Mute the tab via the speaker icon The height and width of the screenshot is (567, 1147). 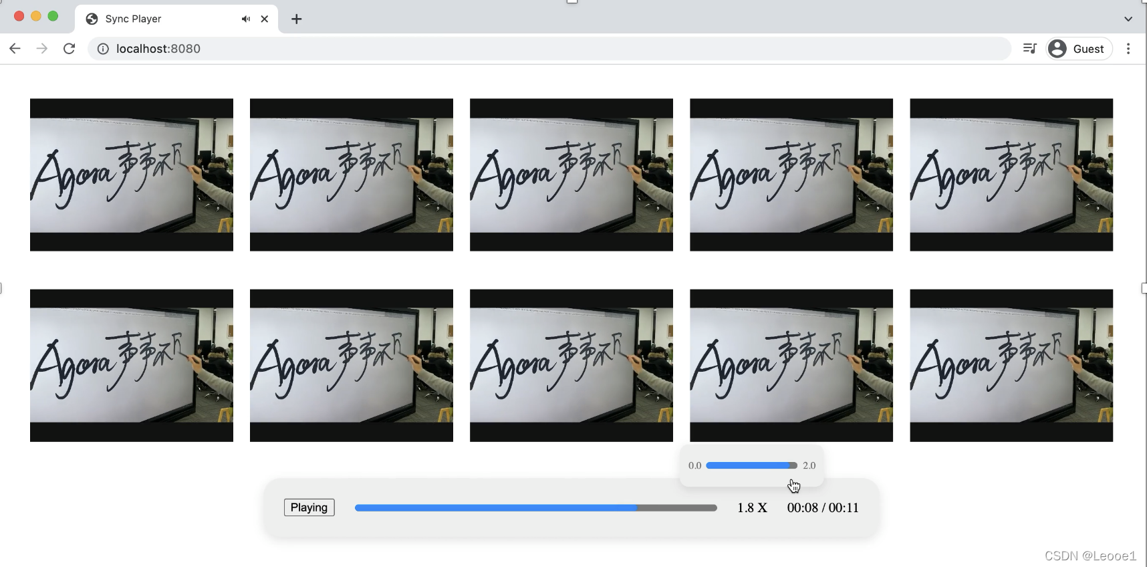click(x=246, y=19)
